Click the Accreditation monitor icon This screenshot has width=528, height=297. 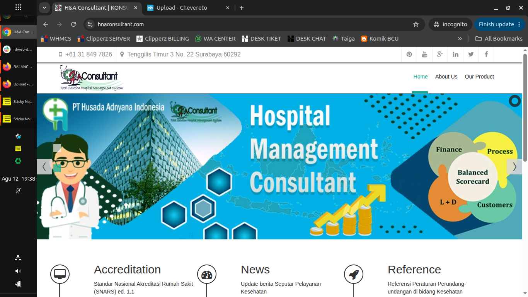[60, 275]
